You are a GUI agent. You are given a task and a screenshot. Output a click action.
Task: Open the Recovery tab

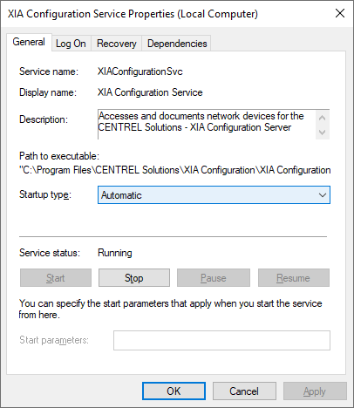(x=117, y=44)
